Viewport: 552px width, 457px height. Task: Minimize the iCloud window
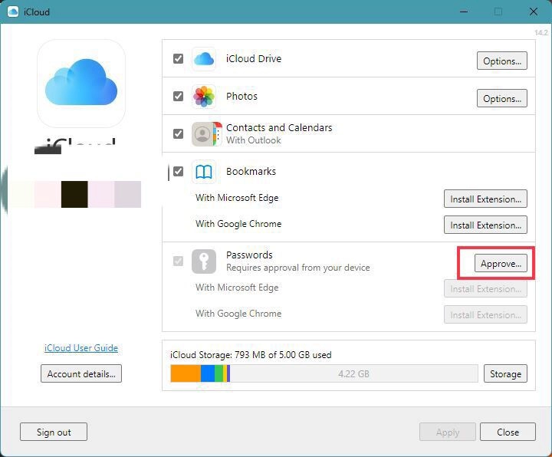pos(464,12)
